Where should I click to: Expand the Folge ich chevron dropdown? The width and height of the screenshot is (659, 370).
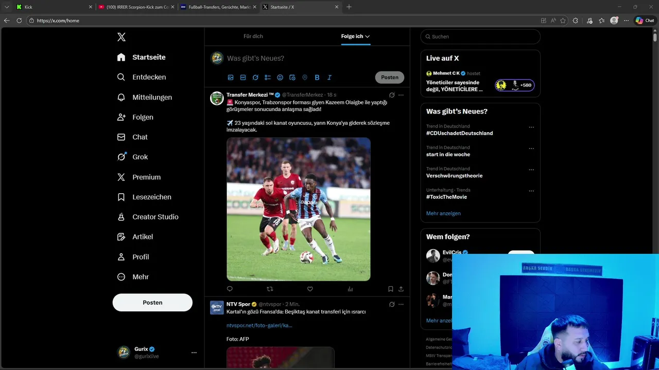click(x=368, y=36)
